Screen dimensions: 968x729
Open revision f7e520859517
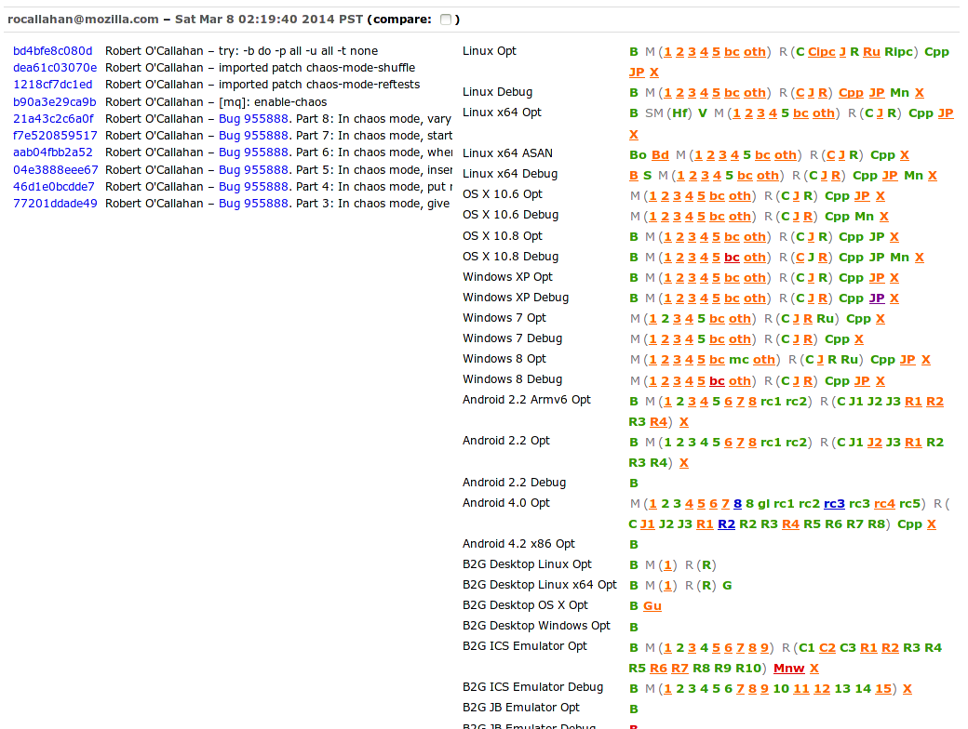click(x=55, y=135)
